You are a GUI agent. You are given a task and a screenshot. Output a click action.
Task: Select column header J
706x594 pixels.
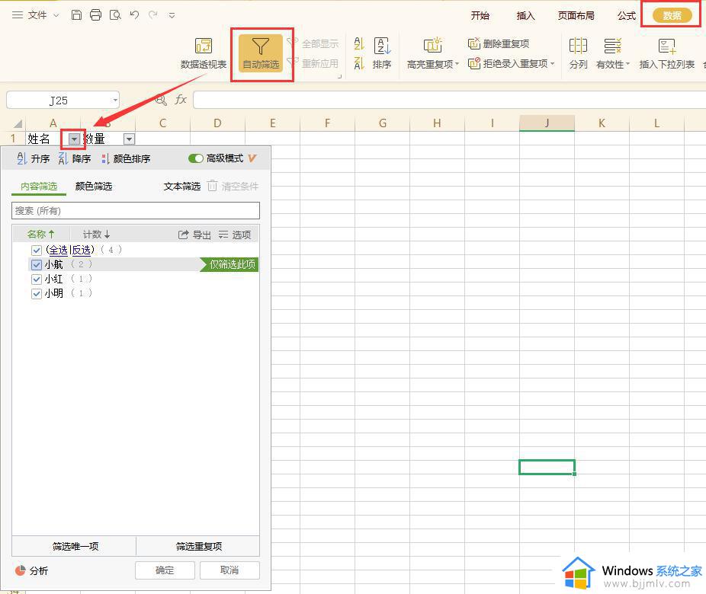[x=547, y=123]
